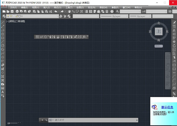Select the Line tool in draw toolbar

pos(3,22)
